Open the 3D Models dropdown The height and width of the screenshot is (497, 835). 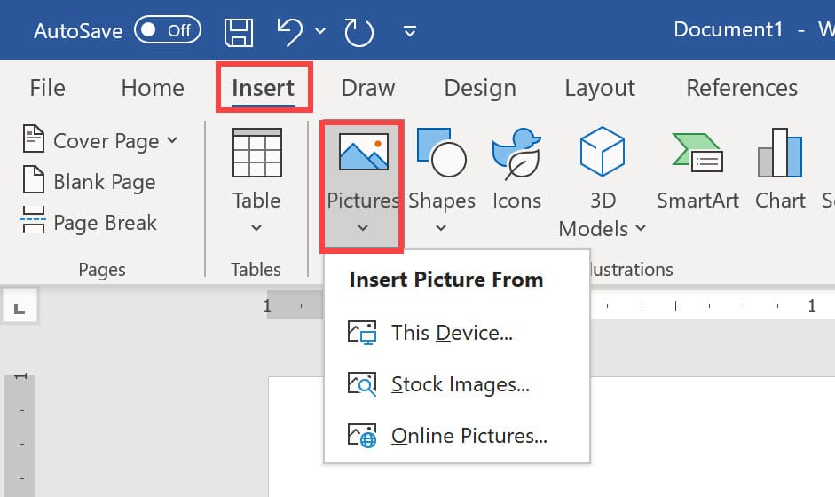point(639,229)
